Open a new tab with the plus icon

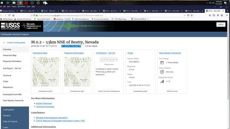[227, 11]
